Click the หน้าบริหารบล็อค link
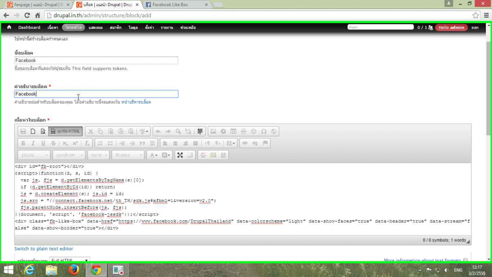The width and height of the screenshot is (492, 277). (x=136, y=102)
